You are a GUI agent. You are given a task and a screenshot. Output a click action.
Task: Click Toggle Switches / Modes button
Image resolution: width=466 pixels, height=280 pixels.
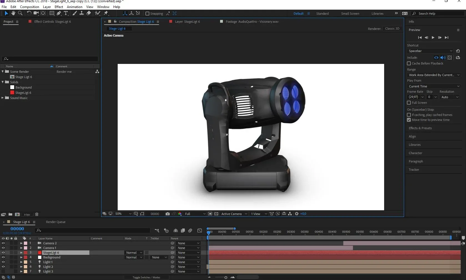coord(146,277)
